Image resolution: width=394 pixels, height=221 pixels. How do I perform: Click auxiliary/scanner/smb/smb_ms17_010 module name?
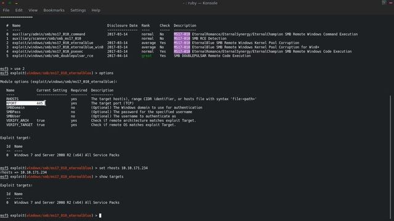(x=47, y=39)
